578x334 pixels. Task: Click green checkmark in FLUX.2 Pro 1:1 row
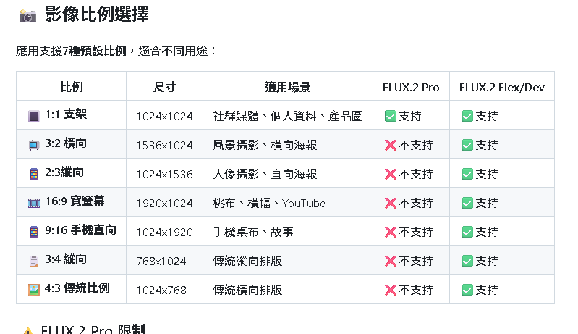click(391, 116)
